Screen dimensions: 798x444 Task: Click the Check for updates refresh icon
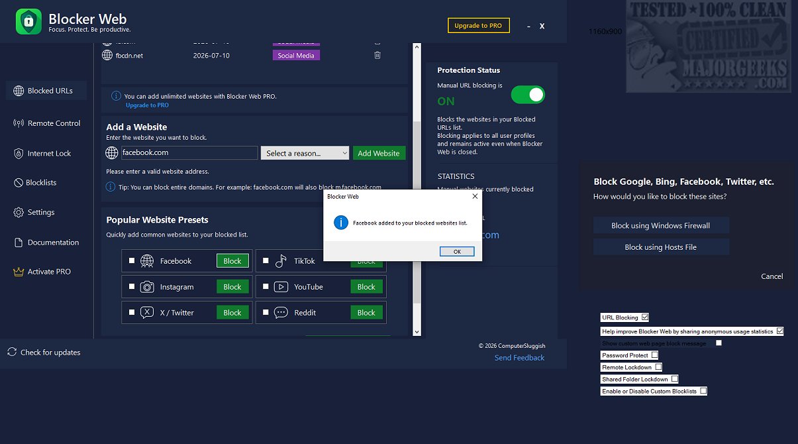(x=12, y=352)
